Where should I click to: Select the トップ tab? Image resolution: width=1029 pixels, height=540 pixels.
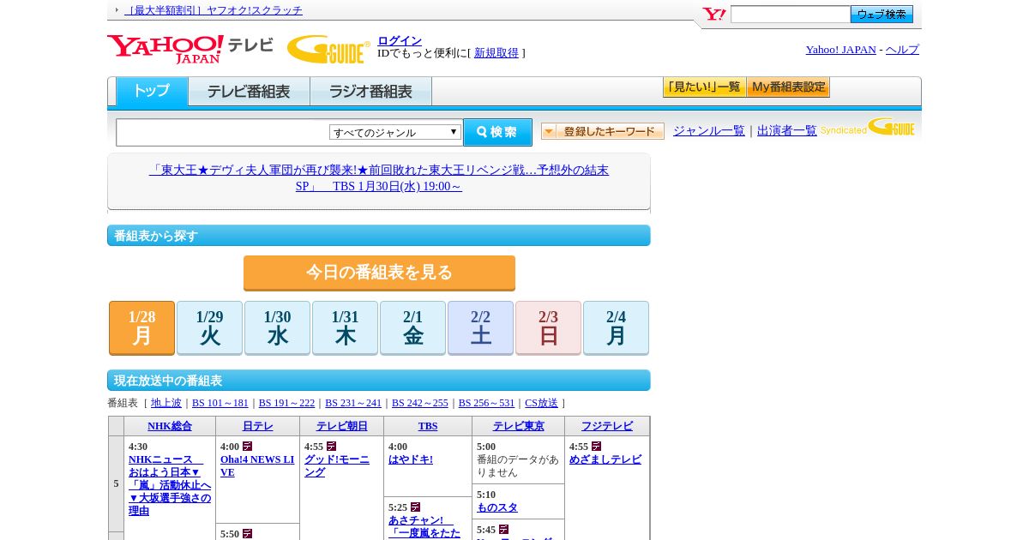pos(152,91)
